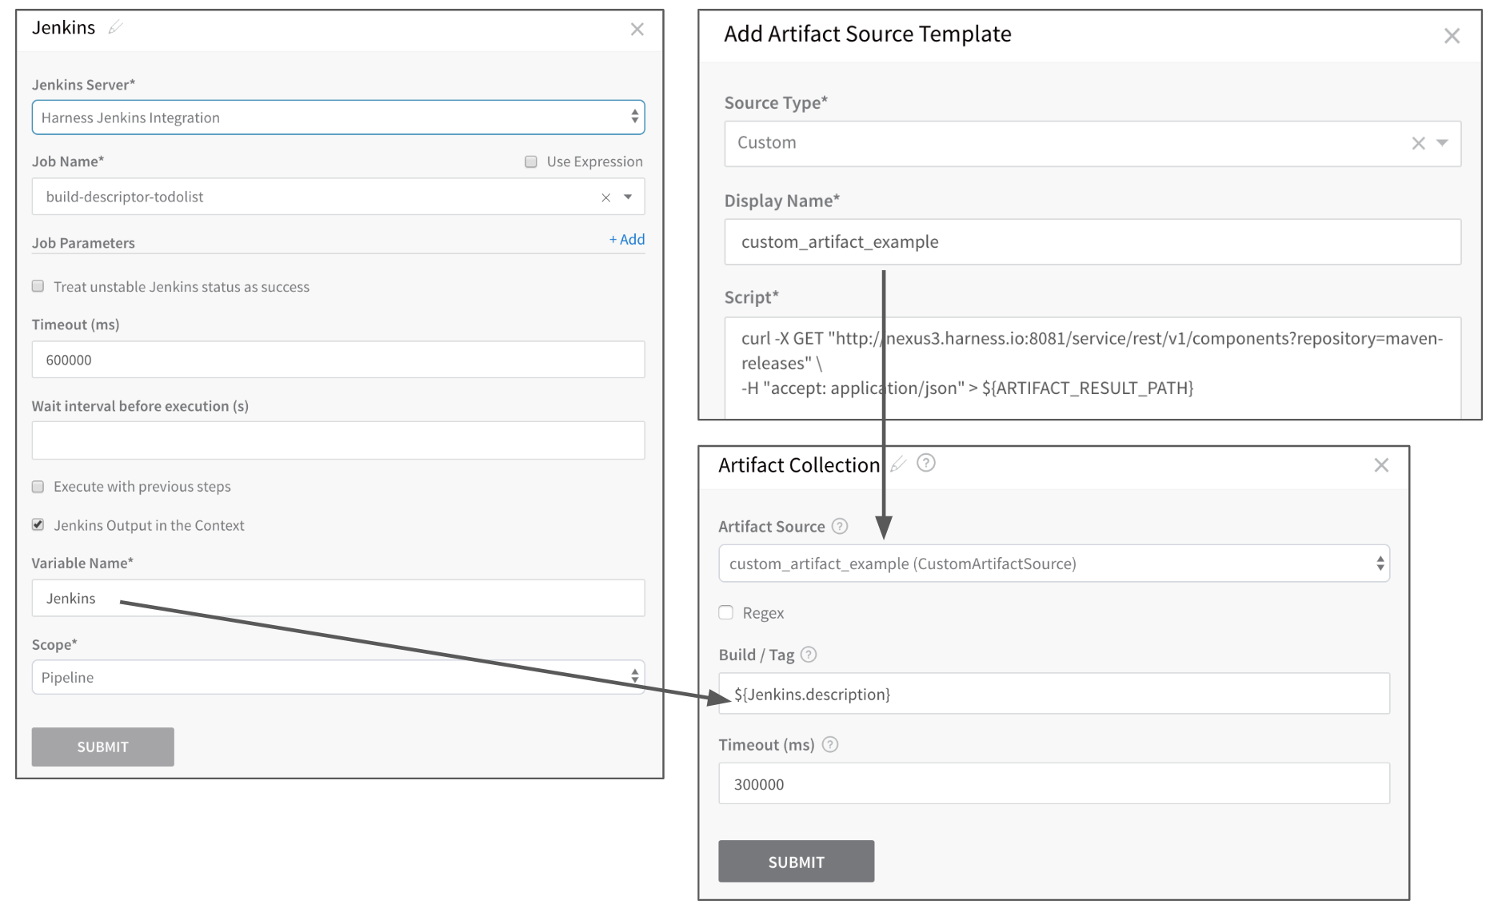
Task: Clear the Custom source type selection
Action: coord(1419,143)
